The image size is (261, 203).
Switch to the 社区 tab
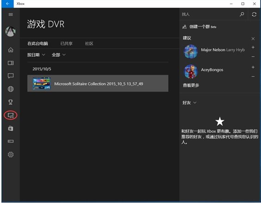[89, 43]
